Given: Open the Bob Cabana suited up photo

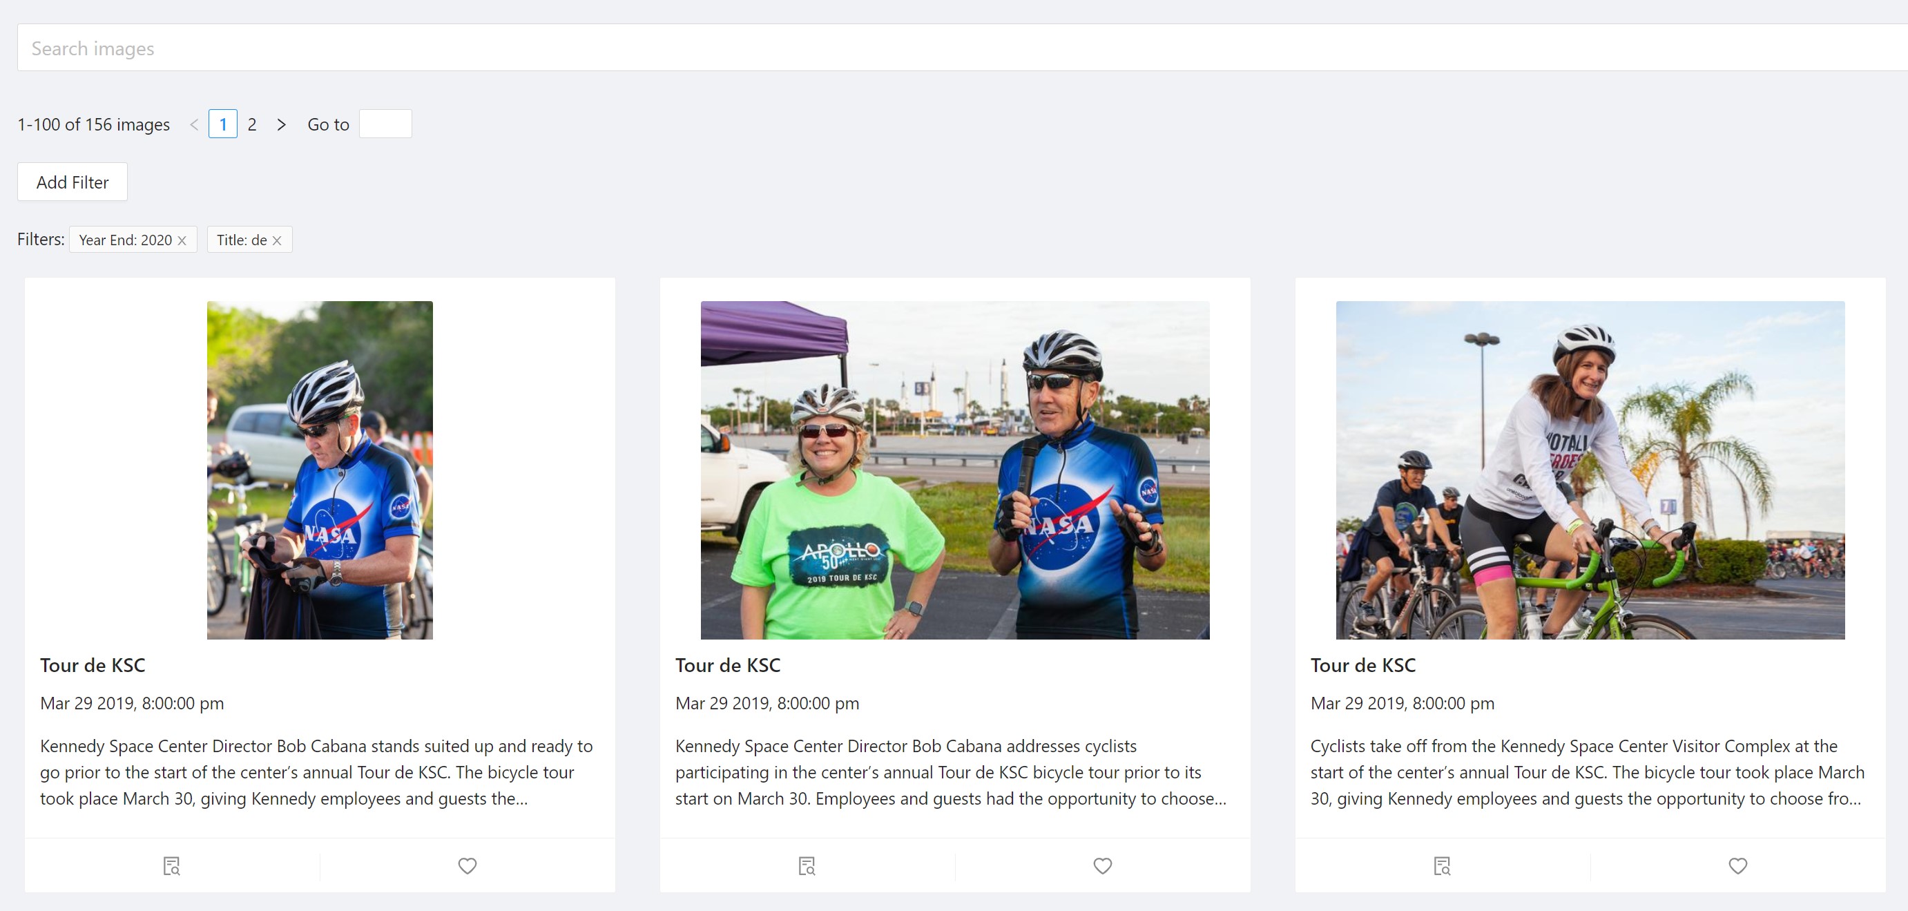Looking at the screenshot, I should (320, 470).
